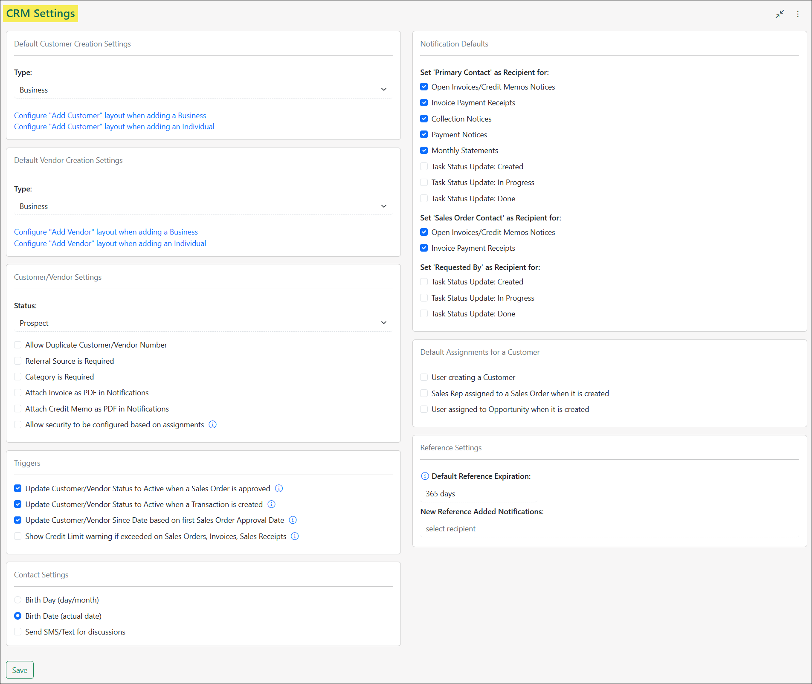Click info icon beside Credit Limit warning trigger
Screen dimensions: 812x684
[295, 536]
